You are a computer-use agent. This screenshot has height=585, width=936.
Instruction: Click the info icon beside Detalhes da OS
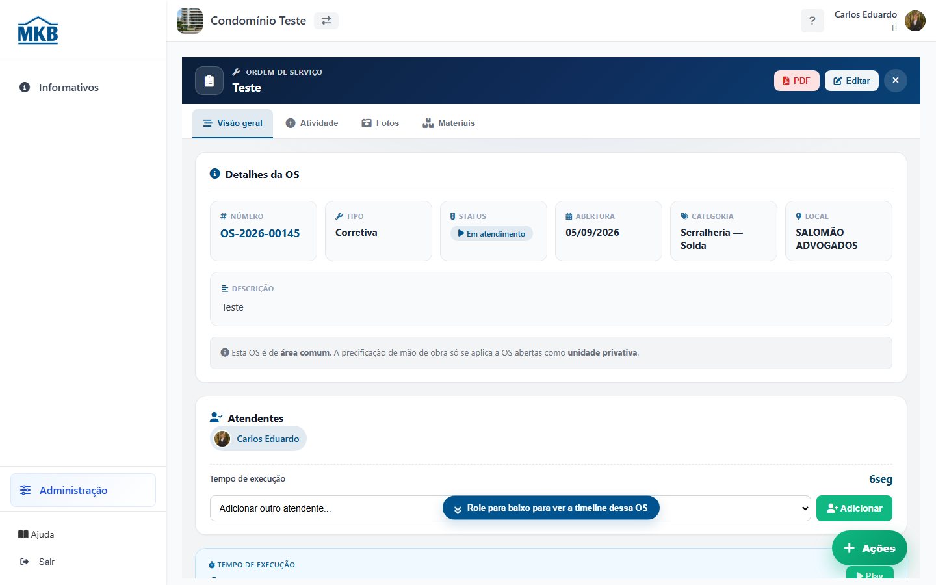tap(215, 174)
